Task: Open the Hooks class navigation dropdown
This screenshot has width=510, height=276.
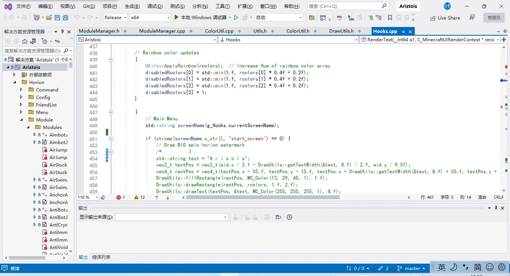Action: pos(288,40)
